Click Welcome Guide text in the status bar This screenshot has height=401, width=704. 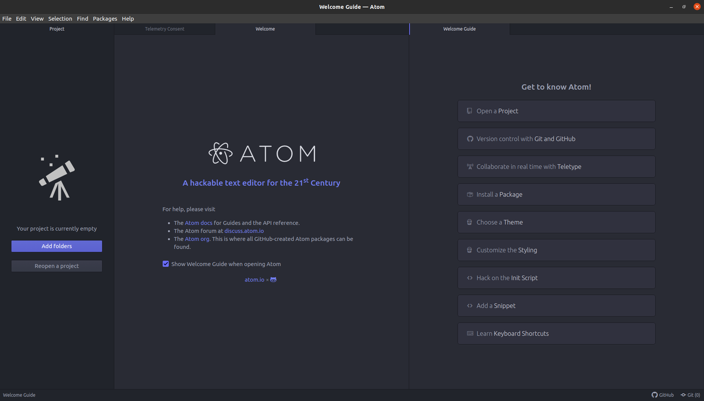tap(19, 395)
